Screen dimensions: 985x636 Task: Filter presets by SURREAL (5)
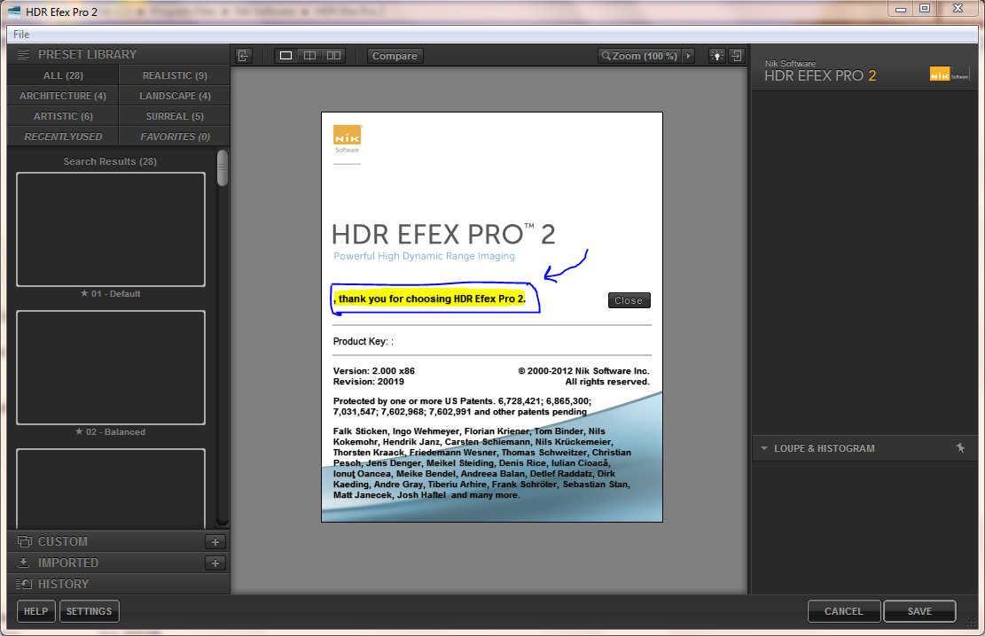(175, 116)
